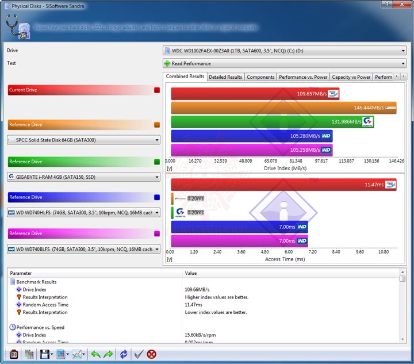Click the magenta 105.258MB/s bar
The image size is (414, 364).
coord(252,150)
